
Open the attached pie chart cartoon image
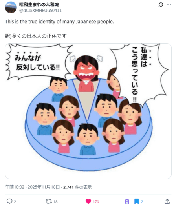(88, 111)
